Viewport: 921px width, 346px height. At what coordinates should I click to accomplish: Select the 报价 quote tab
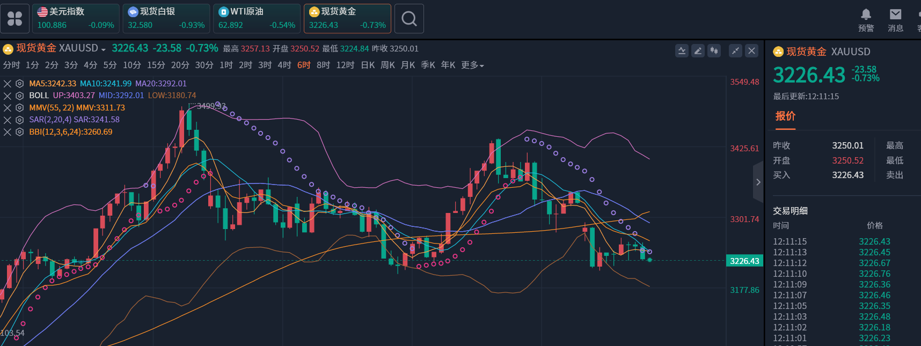pyautogui.click(x=785, y=116)
